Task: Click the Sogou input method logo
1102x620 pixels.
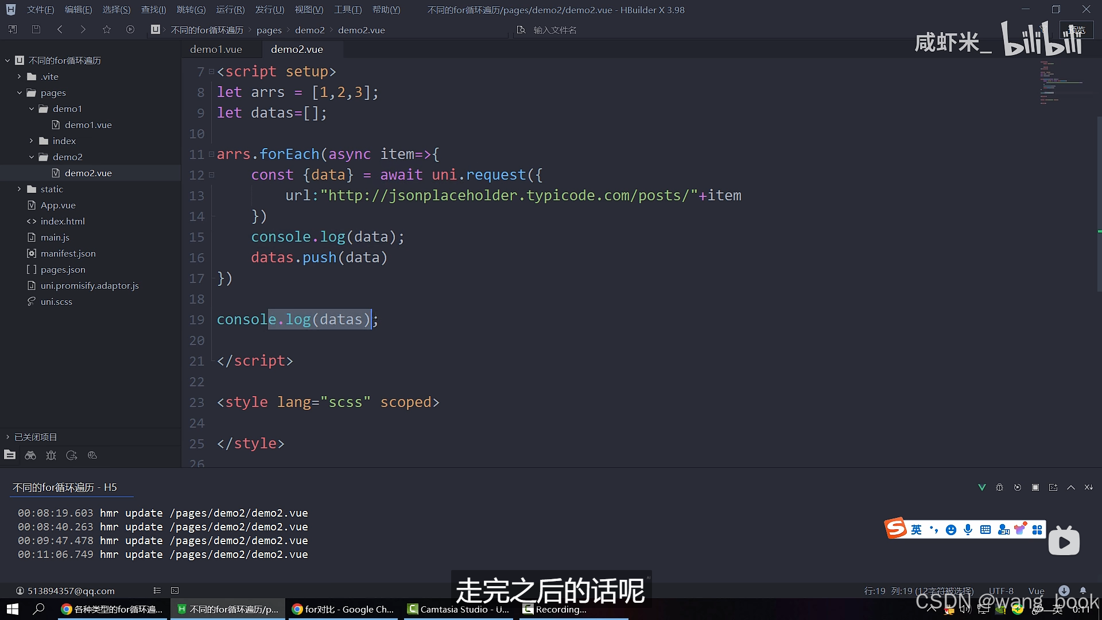Action: (896, 528)
